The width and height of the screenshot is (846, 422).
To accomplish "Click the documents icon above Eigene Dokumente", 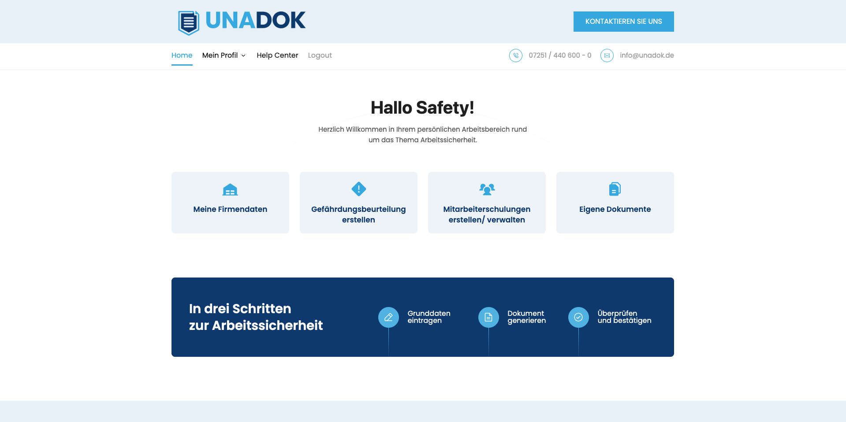I will 615,189.
